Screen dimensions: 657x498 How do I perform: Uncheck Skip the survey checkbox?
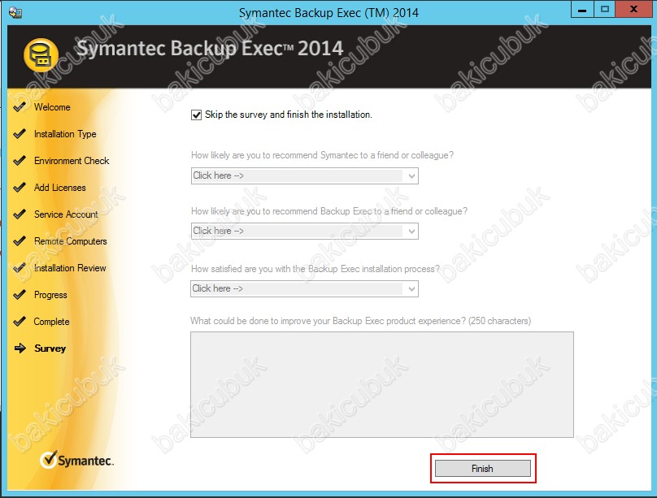pos(196,115)
